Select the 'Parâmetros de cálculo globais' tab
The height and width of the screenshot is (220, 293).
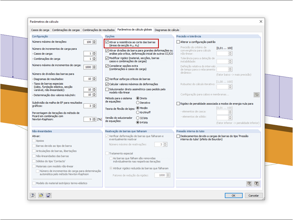tap(135, 30)
